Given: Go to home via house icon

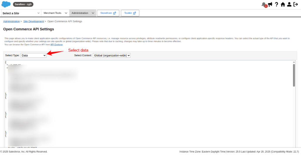Looking at the screenshot, I should [x=283, y=4].
